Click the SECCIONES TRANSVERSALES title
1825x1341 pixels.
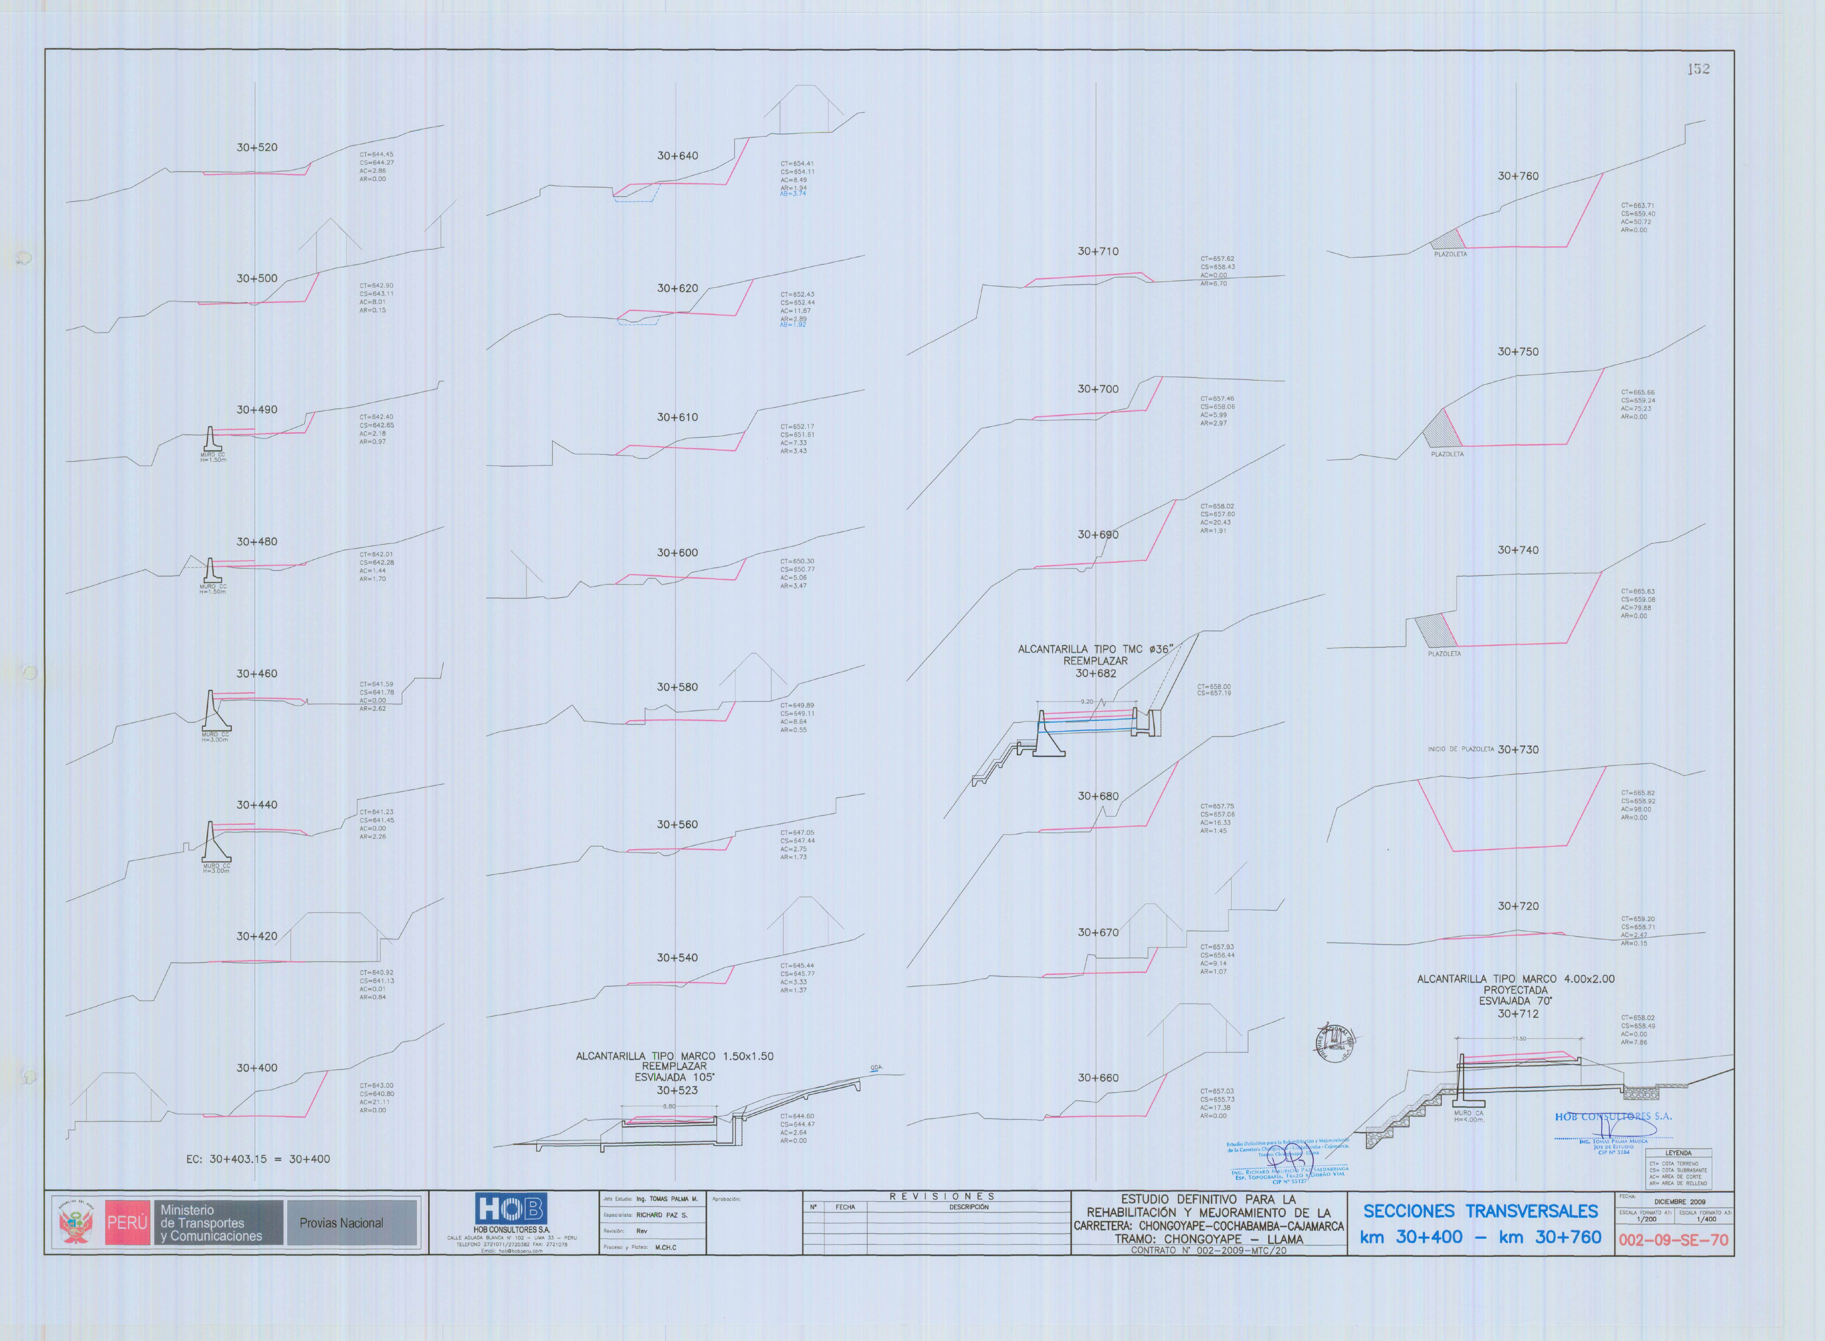pos(1481,1211)
